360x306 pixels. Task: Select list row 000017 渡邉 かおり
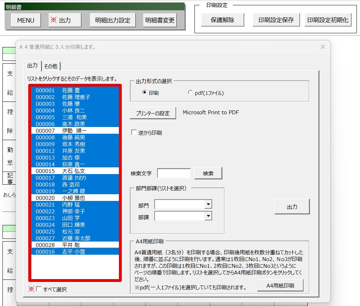click(x=75, y=178)
